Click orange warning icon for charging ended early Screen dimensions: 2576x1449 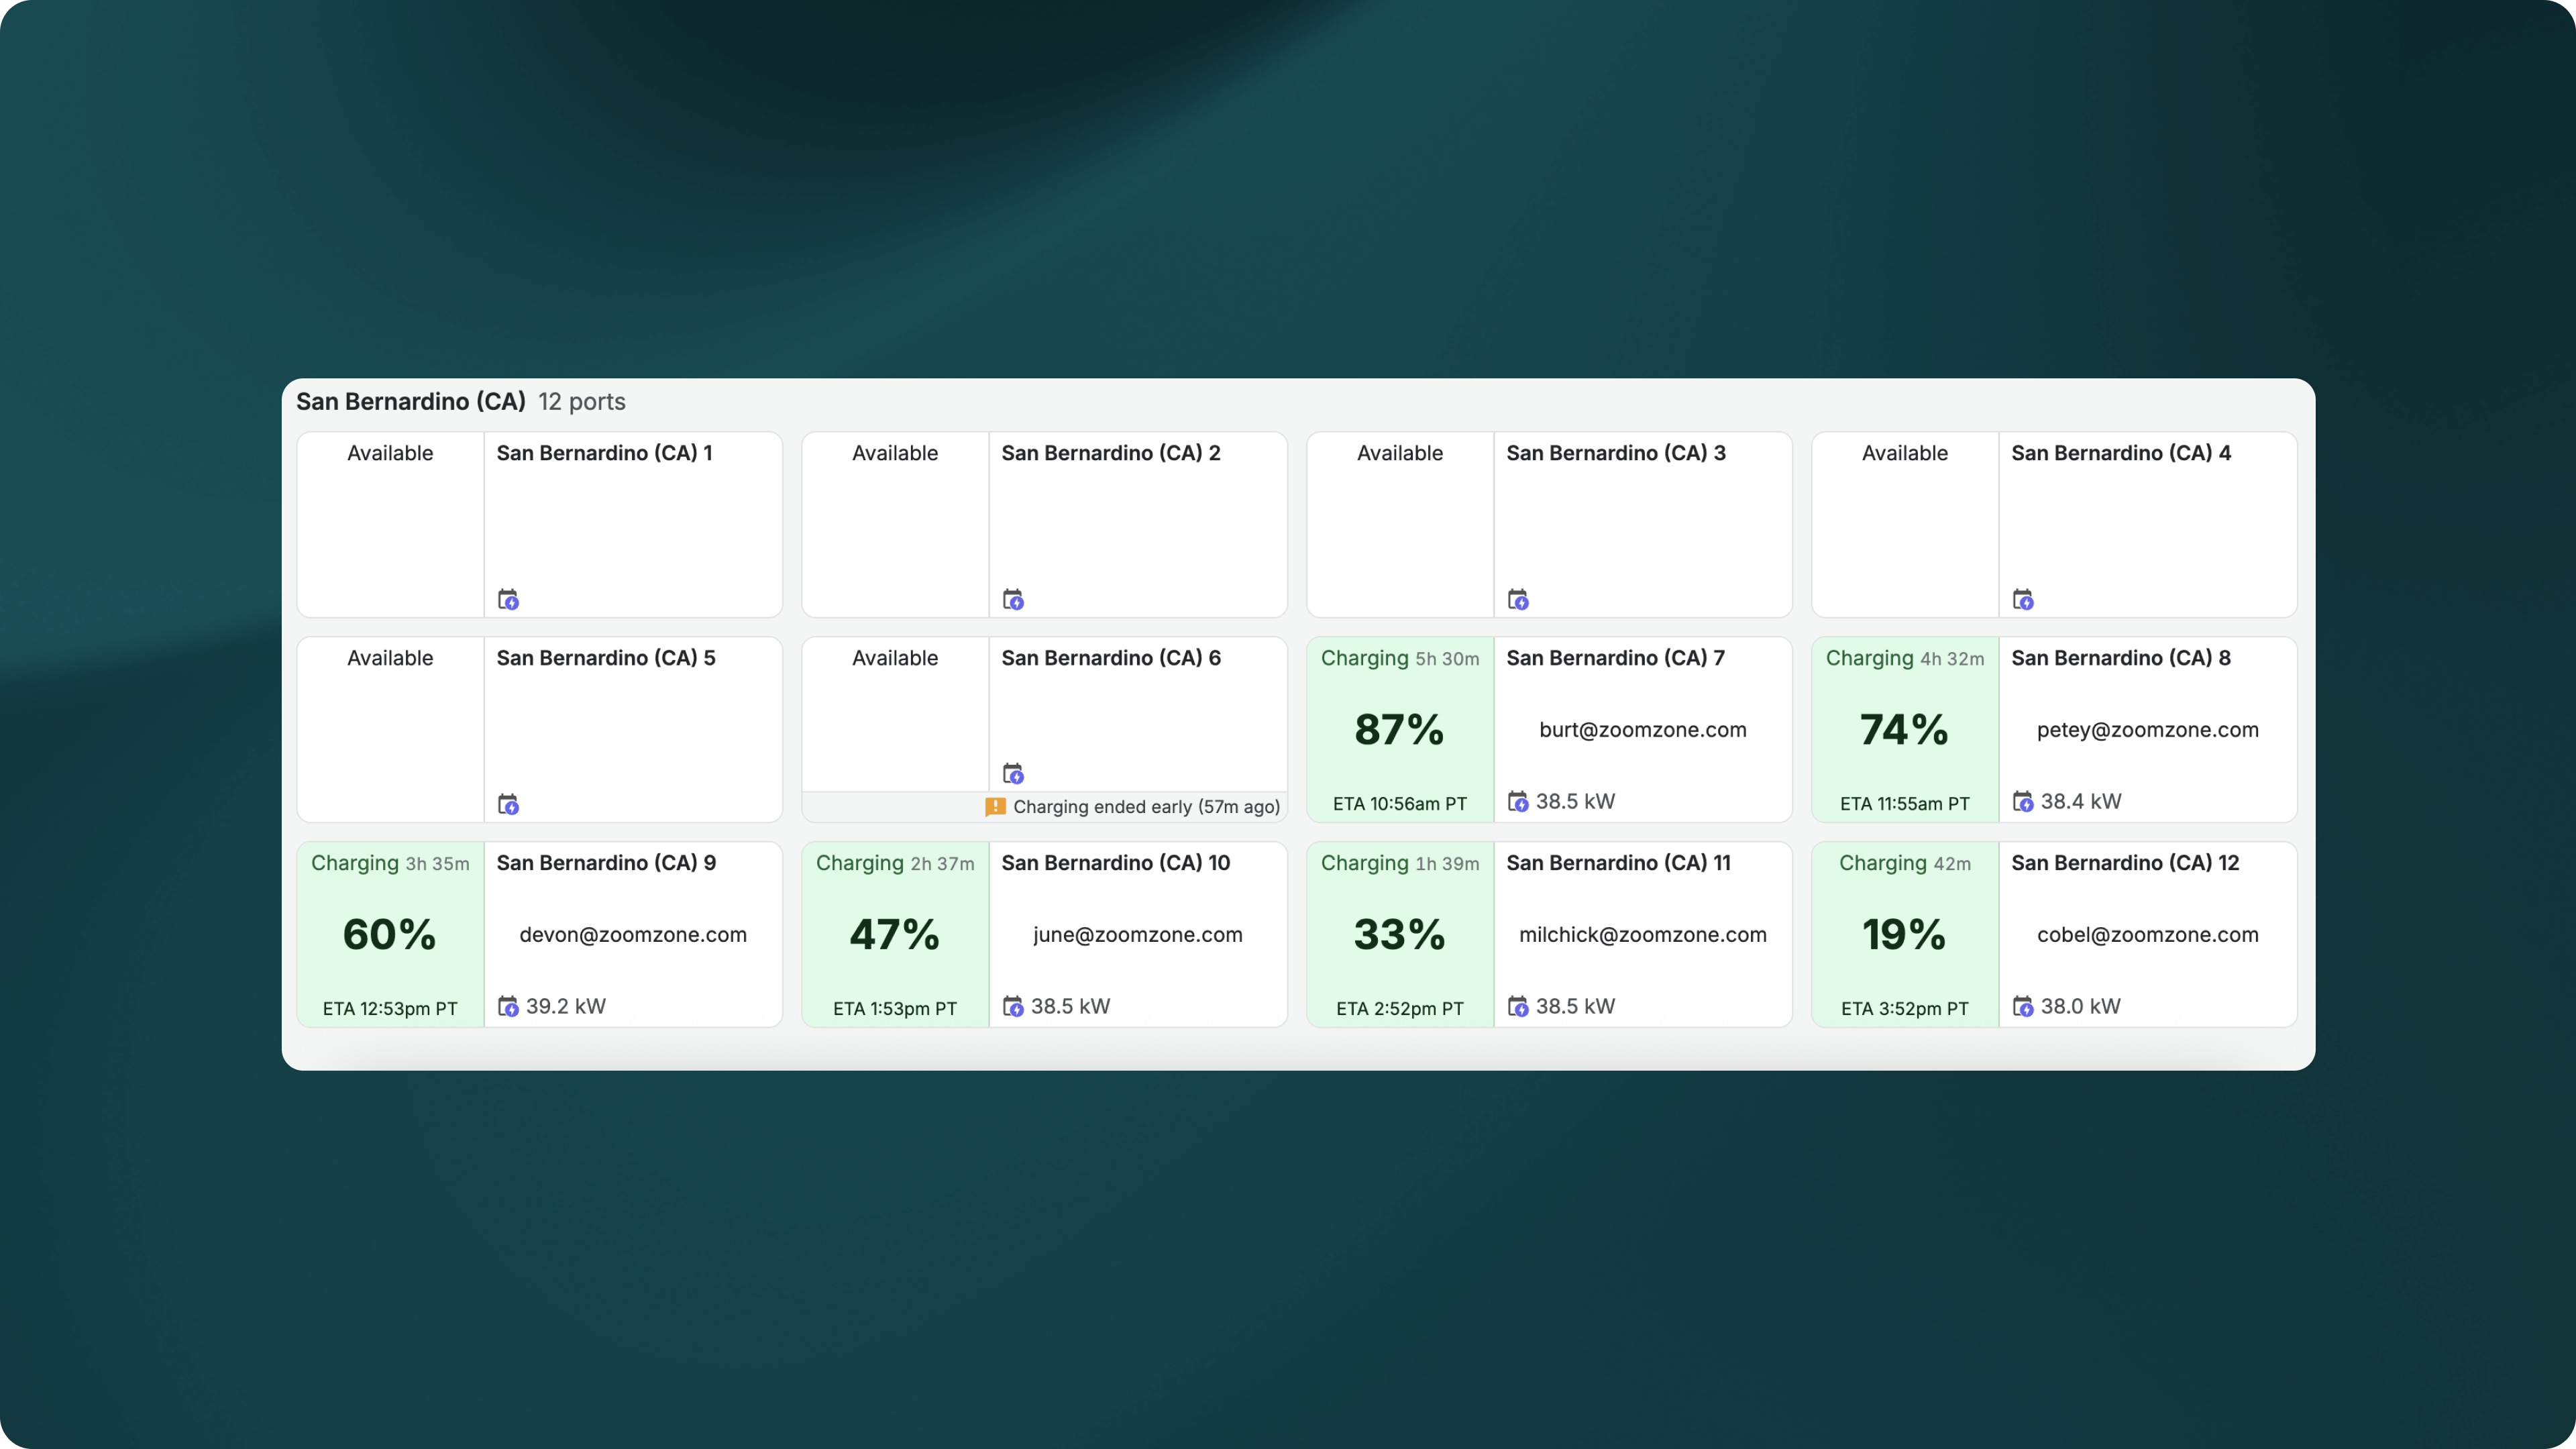pos(995,807)
